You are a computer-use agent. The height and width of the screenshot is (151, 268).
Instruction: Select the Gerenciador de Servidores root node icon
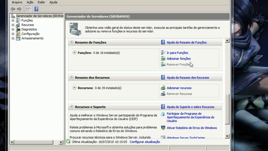(x=13, y=16)
